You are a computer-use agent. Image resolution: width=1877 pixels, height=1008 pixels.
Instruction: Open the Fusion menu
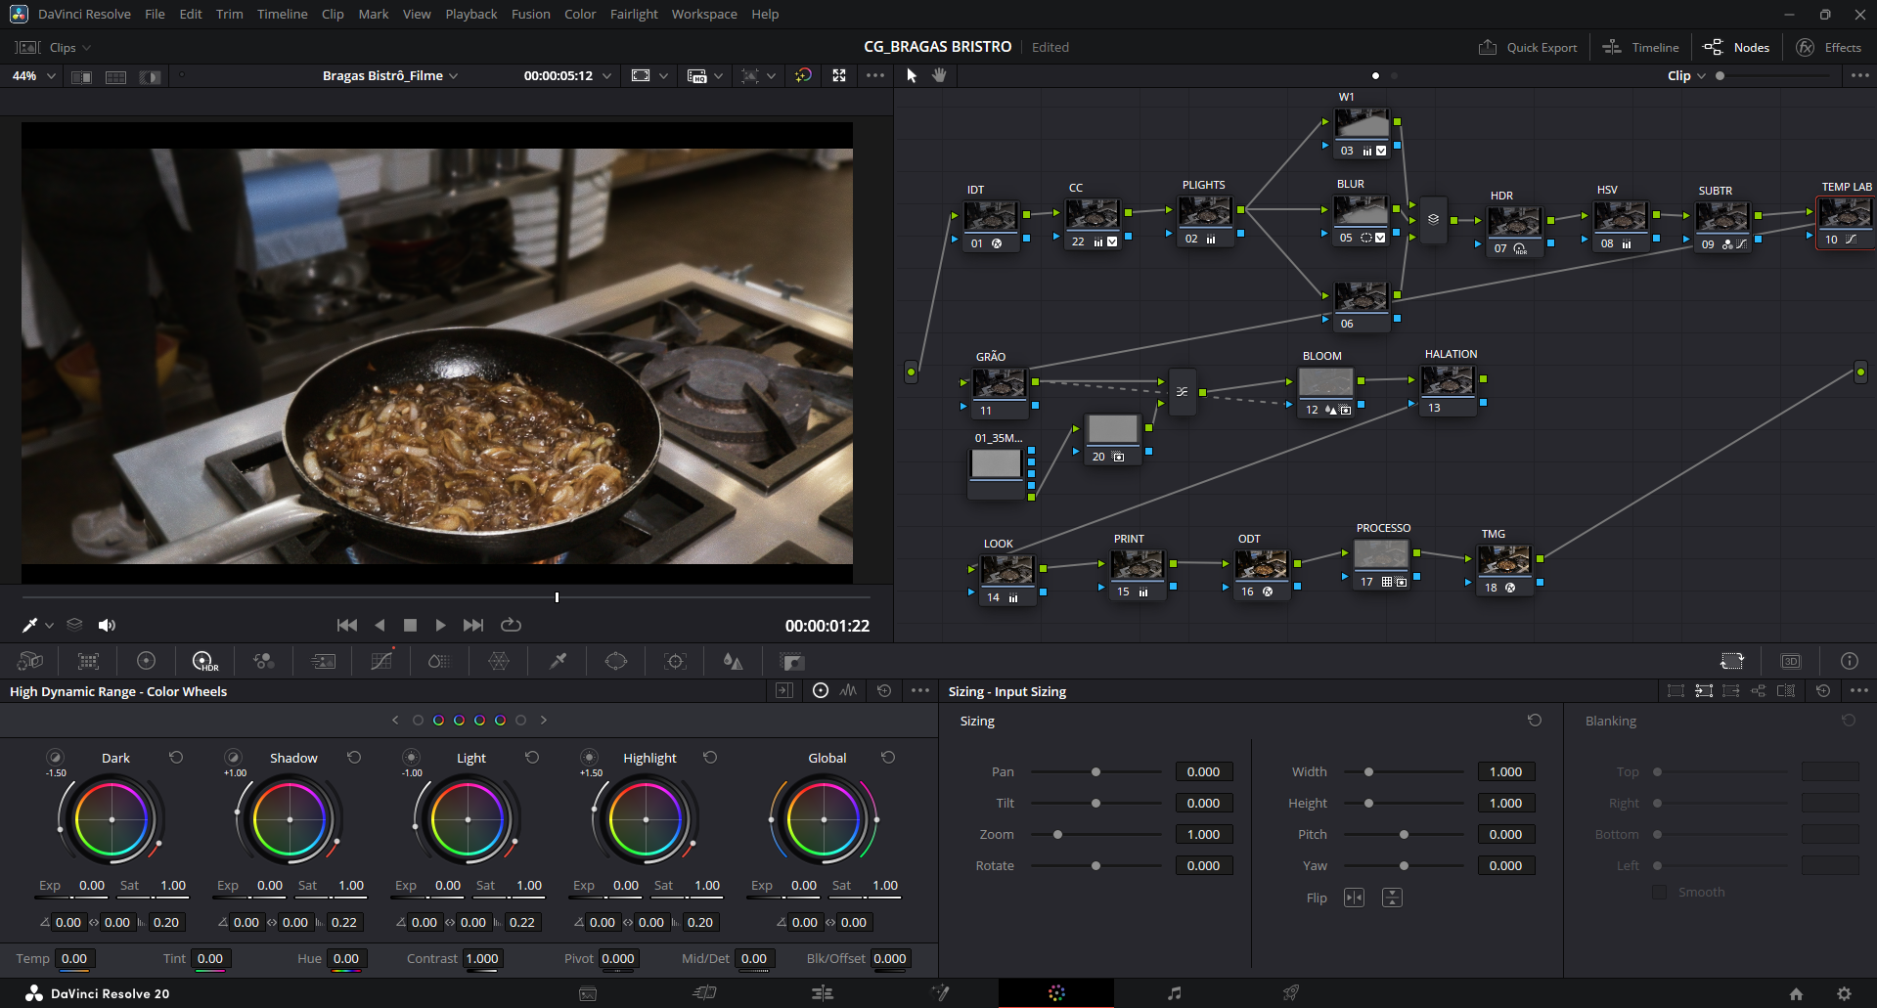tap(531, 14)
